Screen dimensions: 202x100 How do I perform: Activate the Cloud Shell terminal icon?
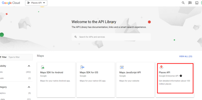197,3
